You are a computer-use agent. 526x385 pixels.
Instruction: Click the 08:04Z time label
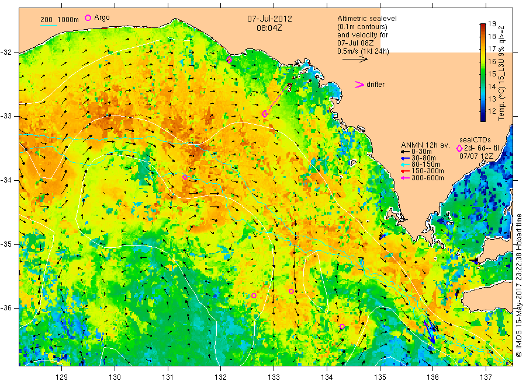(x=269, y=28)
